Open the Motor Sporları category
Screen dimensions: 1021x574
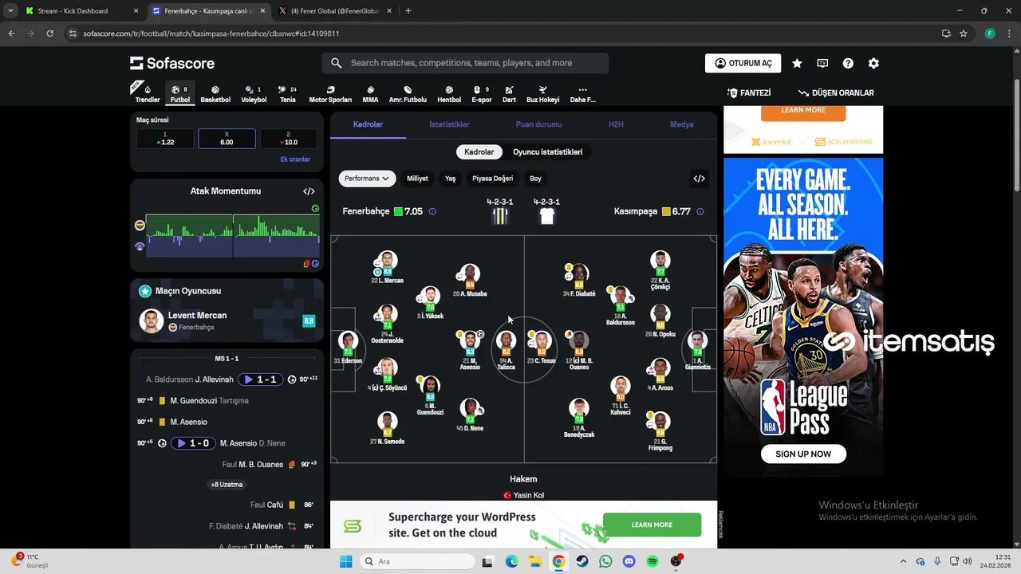[x=330, y=93]
